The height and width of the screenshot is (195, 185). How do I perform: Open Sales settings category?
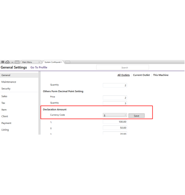click(4, 96)
